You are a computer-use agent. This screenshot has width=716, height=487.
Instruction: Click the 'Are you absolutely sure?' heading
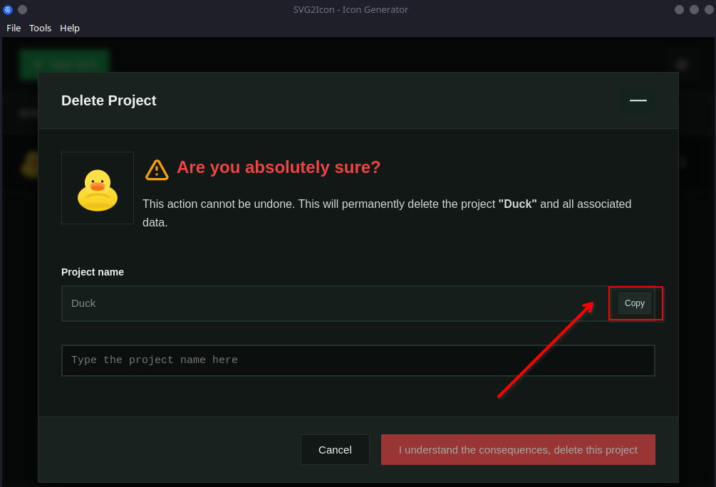[279, 167]
